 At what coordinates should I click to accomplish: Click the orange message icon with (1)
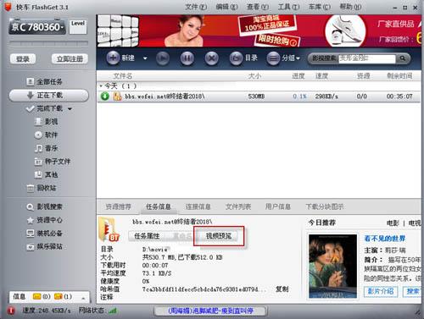pyautogui.click(x=58, y=296)
